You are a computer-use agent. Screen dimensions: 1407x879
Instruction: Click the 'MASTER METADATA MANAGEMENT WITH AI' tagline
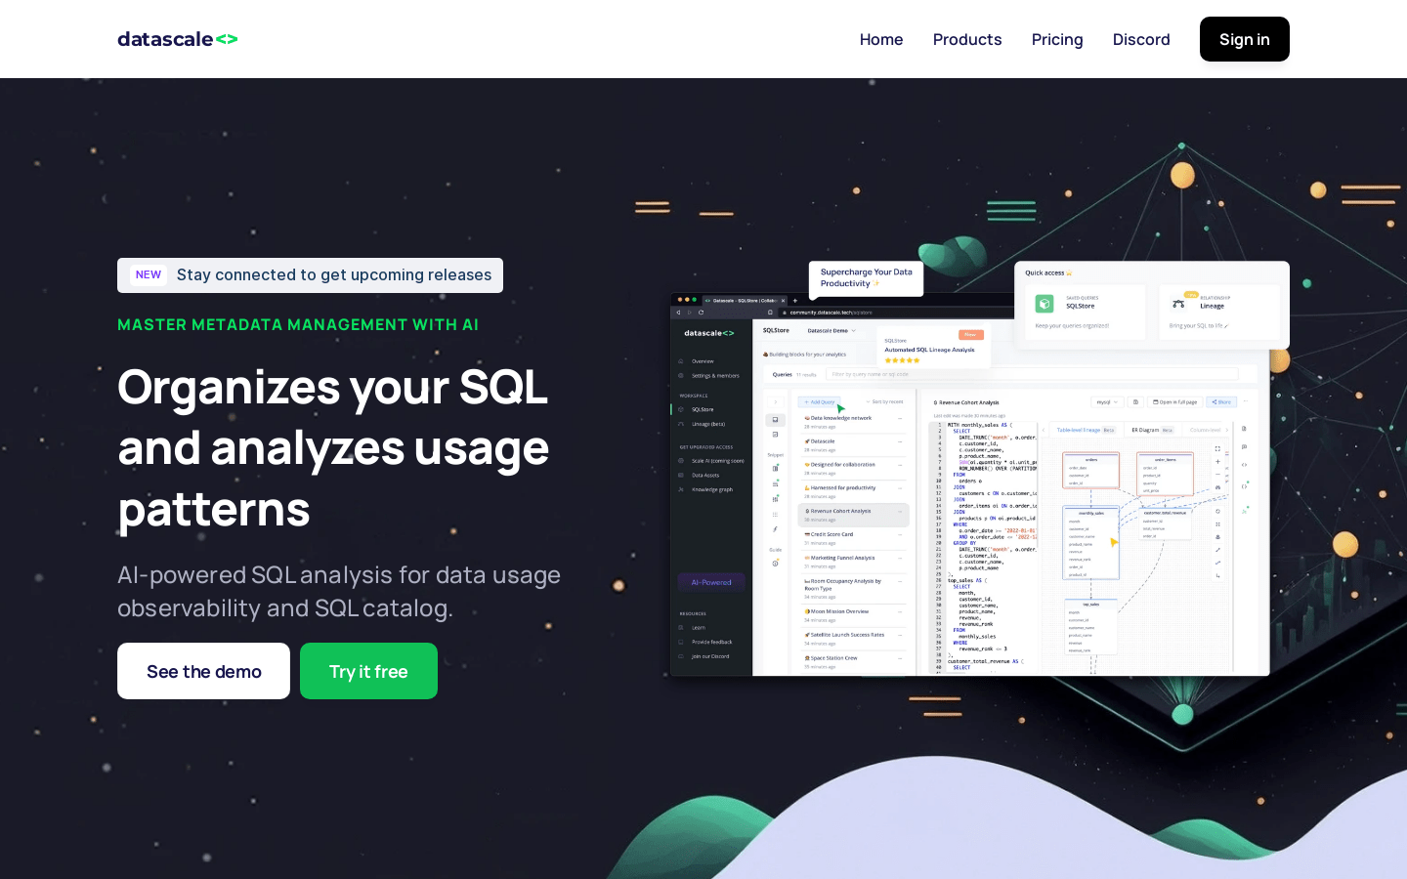(x=298, y=324)
